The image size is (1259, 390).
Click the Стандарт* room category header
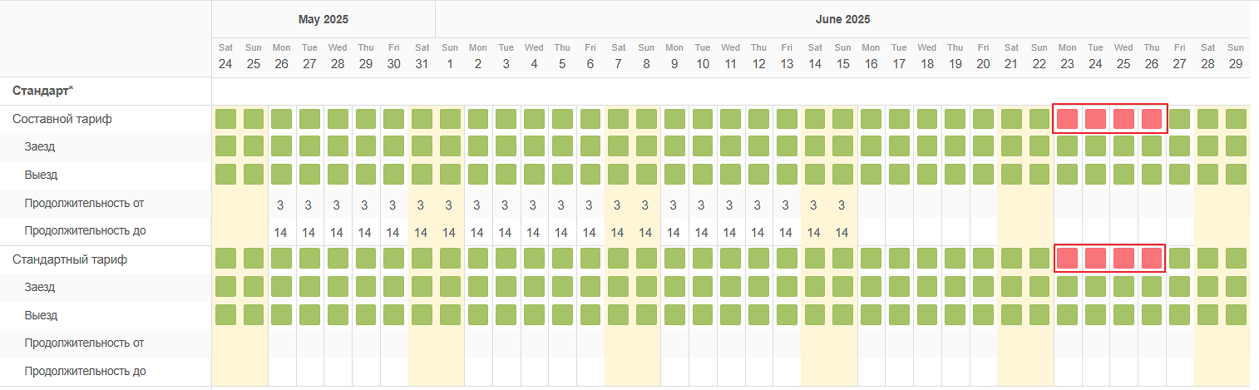[42, 90]
